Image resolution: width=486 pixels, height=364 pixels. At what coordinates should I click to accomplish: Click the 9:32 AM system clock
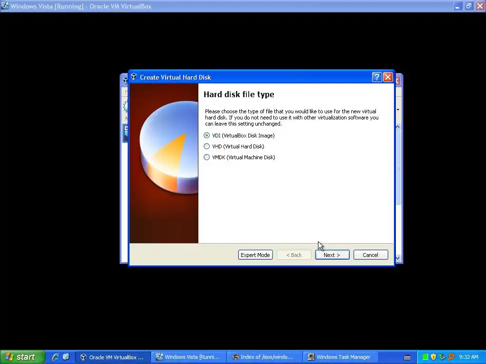468,357
